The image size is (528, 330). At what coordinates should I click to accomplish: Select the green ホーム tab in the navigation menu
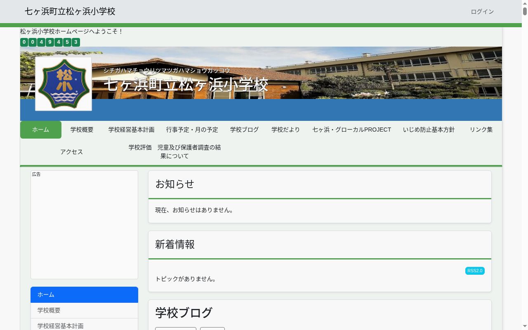pos(41,130)
